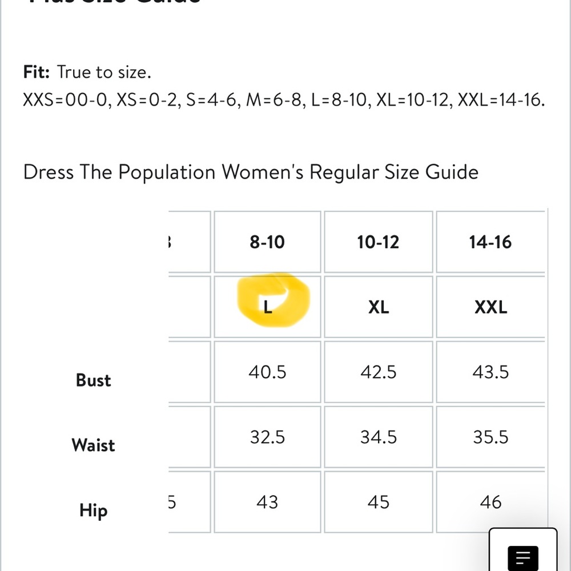This screenshot has height=571, width=571.
Task: Select the 40.5 bust measurement cell
Action: coord(267,372)
